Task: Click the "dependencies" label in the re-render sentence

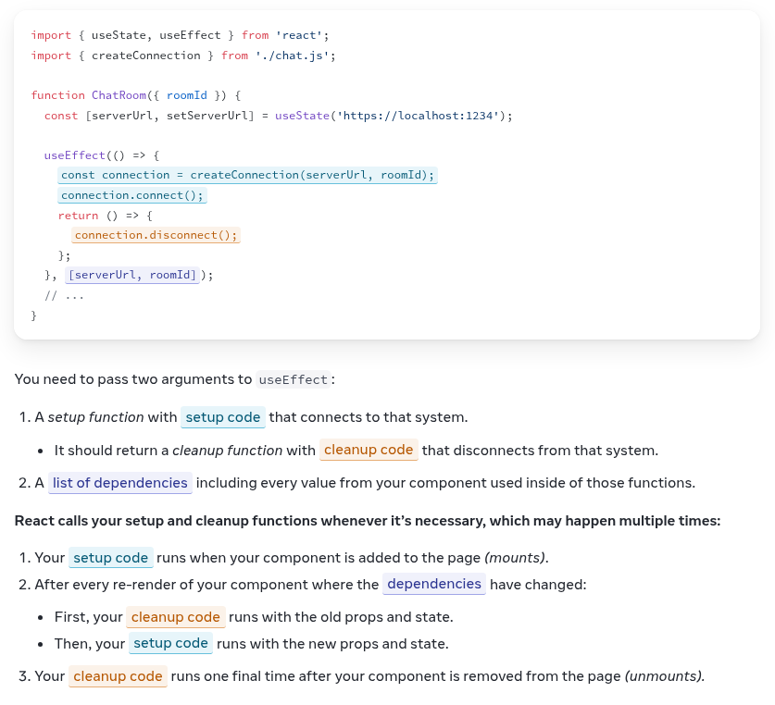Action: 434,584
